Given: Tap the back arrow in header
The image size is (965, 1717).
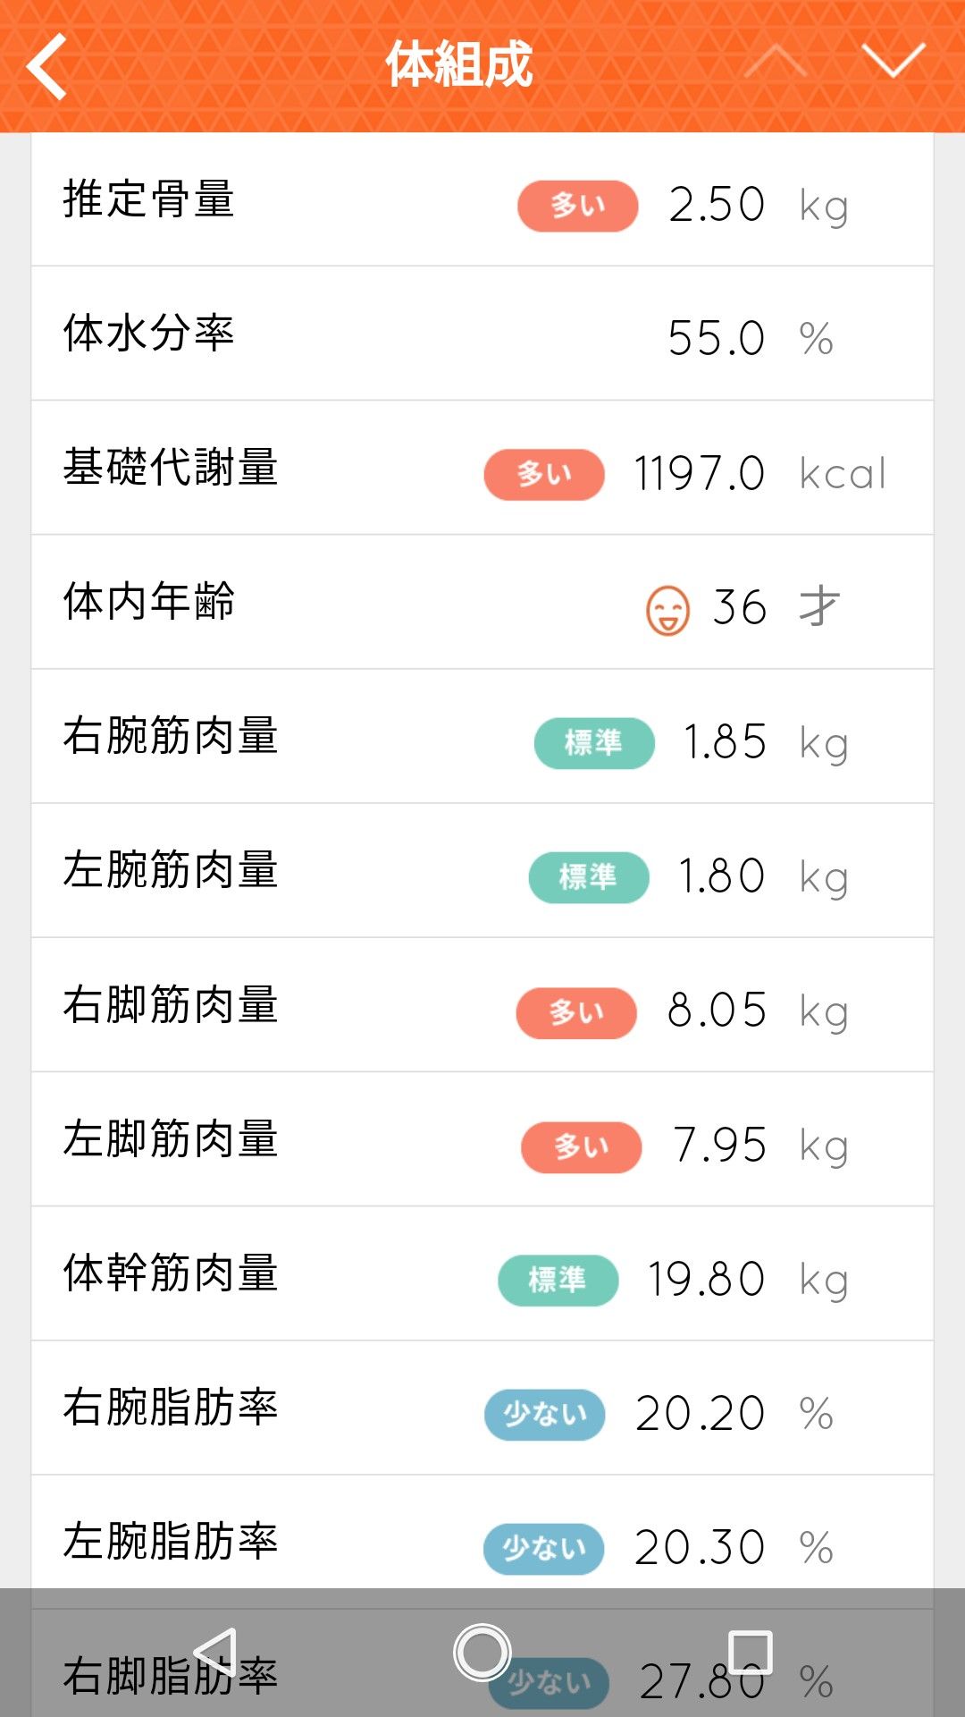Looking at the screenshot, I should 47,65.
